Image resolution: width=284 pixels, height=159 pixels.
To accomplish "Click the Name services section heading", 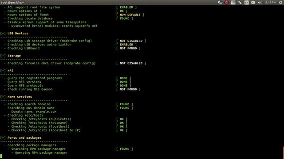I will pyautogui.click(x=20, y=97).
